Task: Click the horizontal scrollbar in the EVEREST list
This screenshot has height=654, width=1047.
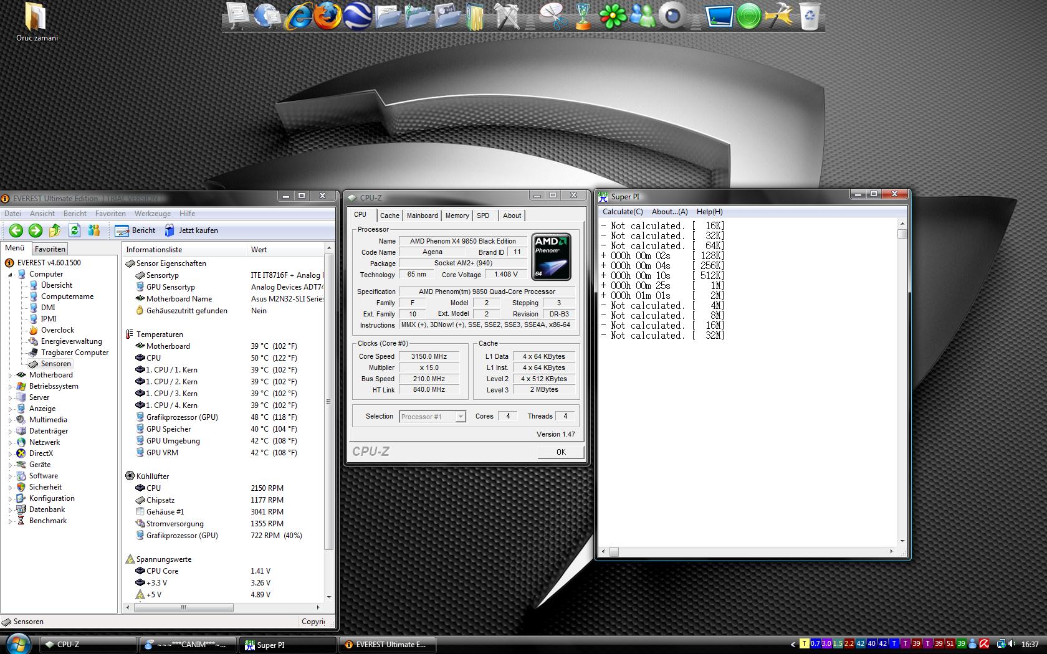Action: 183,607
